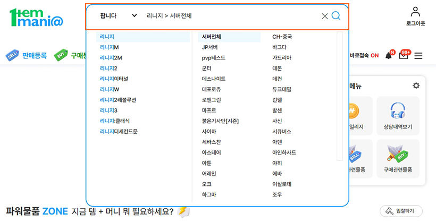Click the search magnifier icon

pos(336,16)
